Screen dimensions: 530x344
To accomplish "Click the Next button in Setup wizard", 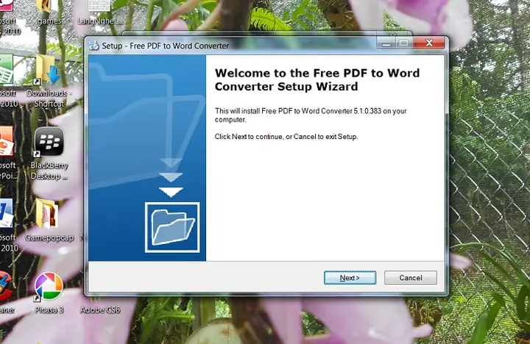I will click(x=350, y=278).
